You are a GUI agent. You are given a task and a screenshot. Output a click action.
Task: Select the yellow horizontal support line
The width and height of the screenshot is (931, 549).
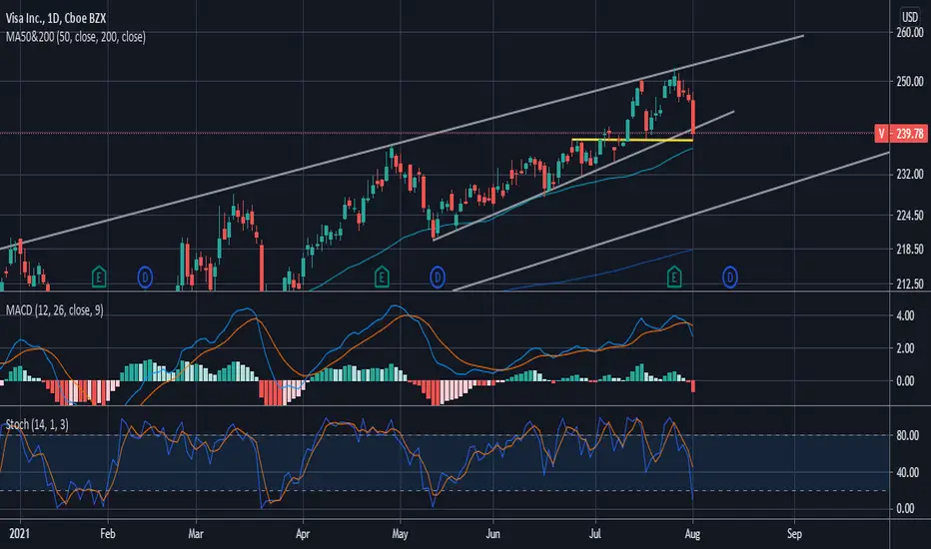(631, 140)
